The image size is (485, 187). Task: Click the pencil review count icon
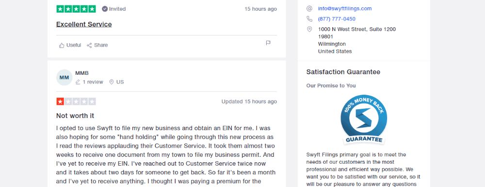tap(78, 82)
